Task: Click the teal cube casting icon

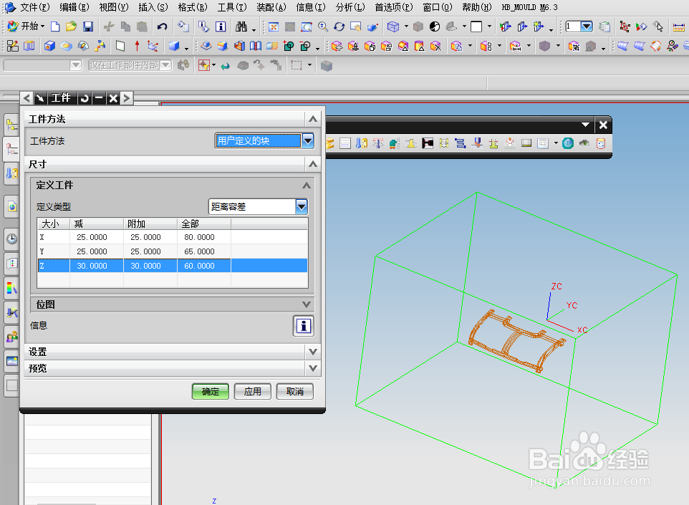Action: (x=568, y=143)
